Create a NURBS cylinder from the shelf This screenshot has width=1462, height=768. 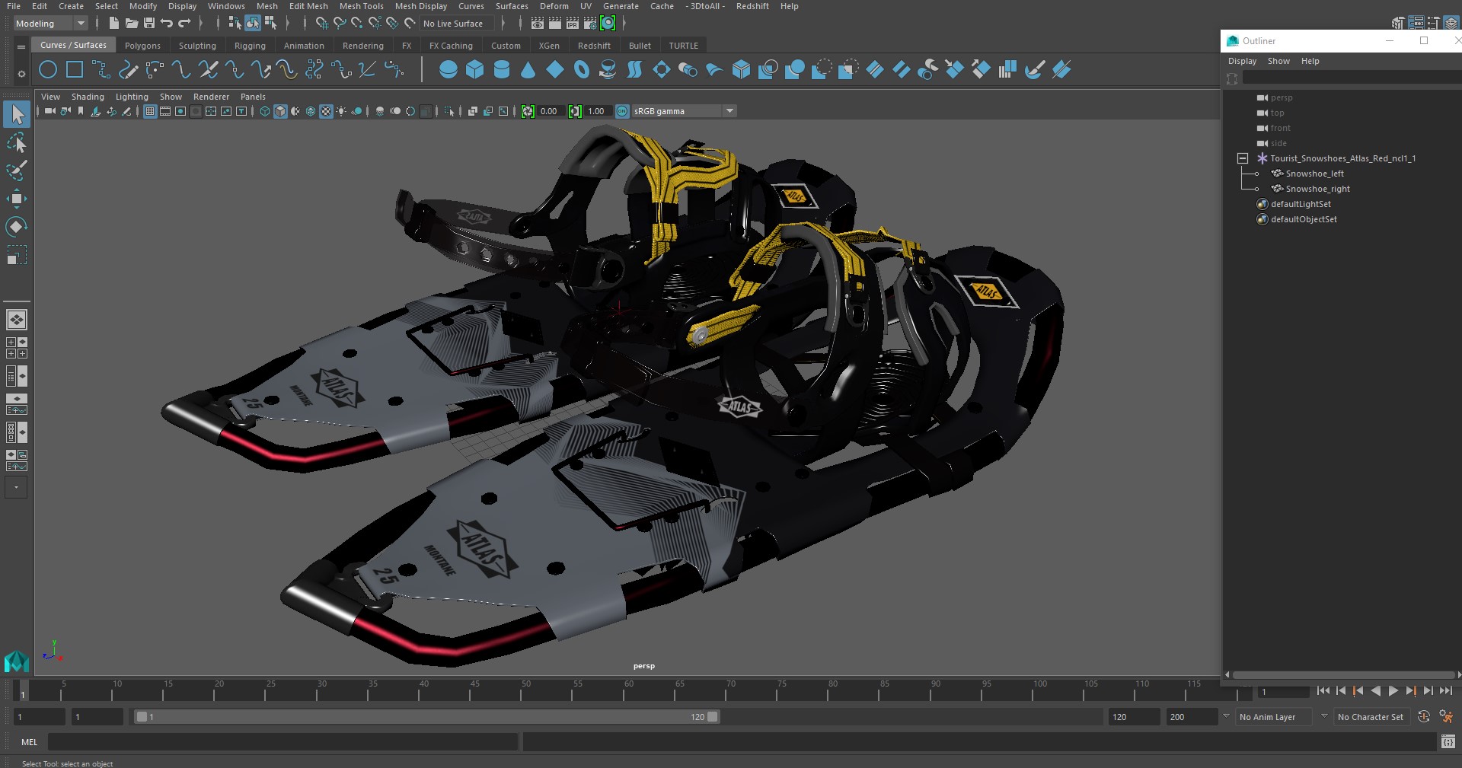502,70
